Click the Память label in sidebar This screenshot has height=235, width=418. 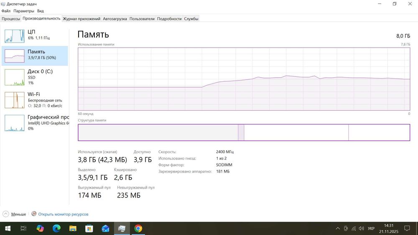pyautogui.click(x=36, y=52)
